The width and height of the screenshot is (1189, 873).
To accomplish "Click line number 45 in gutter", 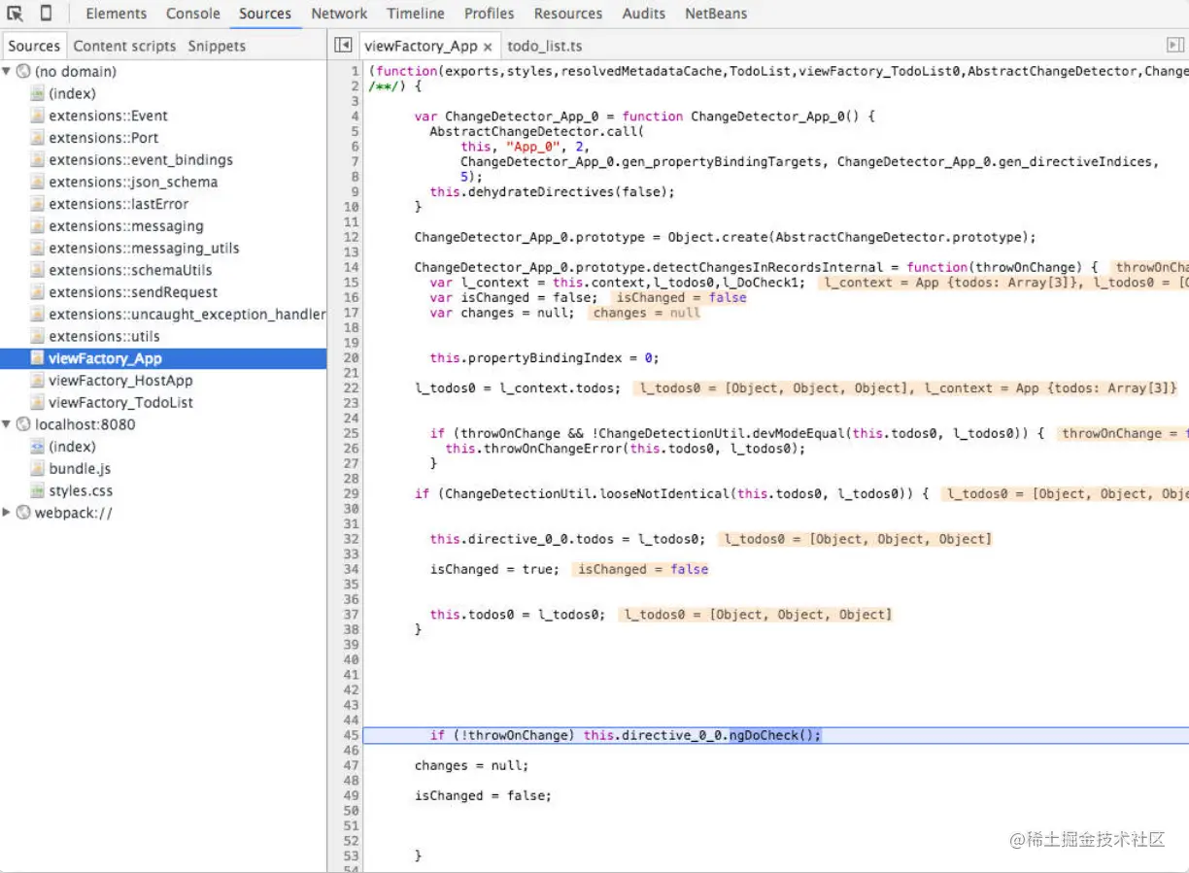I will [x=351, y=735].
